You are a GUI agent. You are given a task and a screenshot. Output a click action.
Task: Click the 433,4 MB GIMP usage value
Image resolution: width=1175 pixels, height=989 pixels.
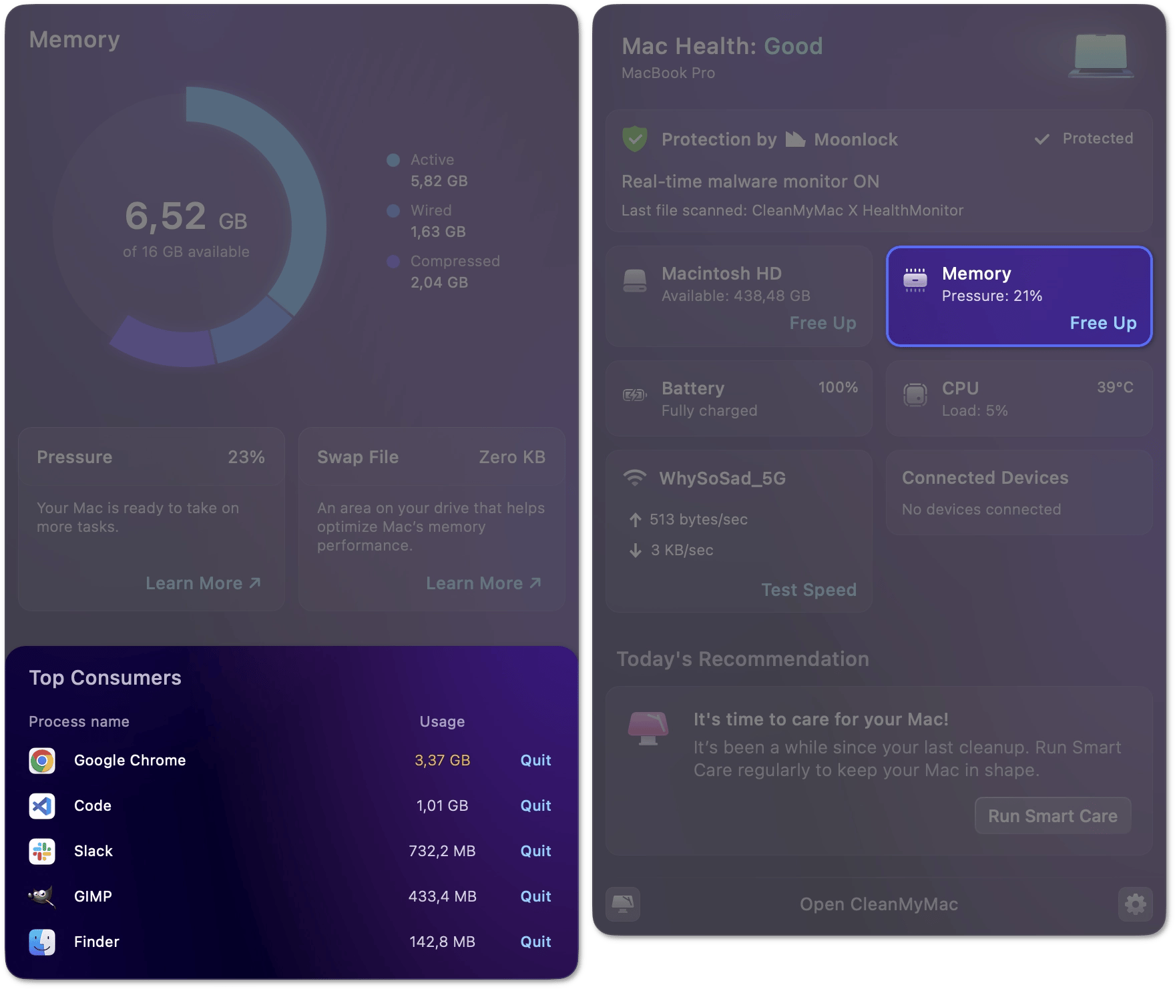tap(442, 896)
